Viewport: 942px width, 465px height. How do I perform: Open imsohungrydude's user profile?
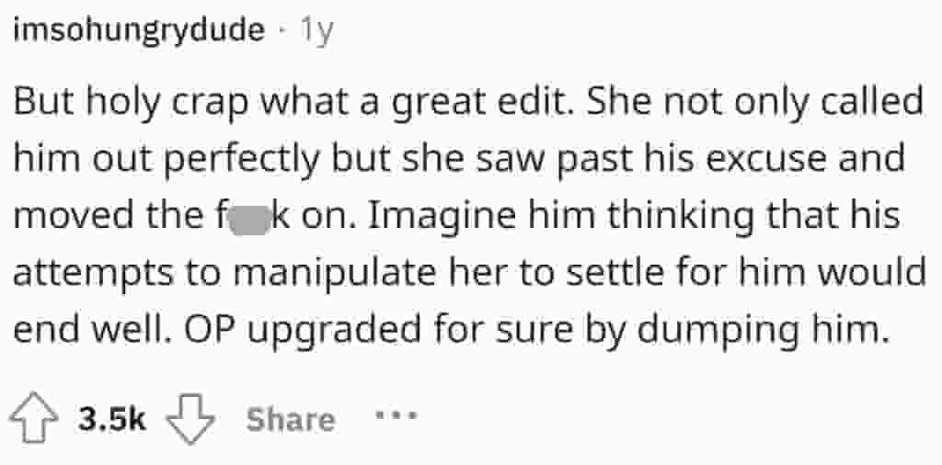pos(138,31)
